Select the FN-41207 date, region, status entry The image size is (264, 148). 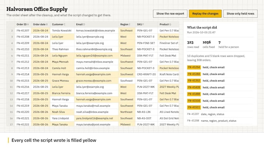tap(220, 114)
